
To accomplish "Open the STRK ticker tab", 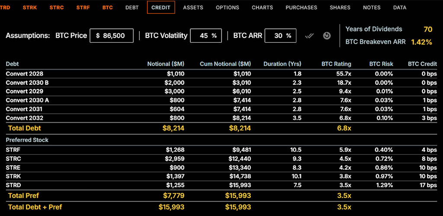I will point(30,7).
